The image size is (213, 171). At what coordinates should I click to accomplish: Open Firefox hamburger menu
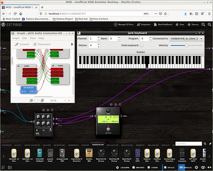pos(209,14)
